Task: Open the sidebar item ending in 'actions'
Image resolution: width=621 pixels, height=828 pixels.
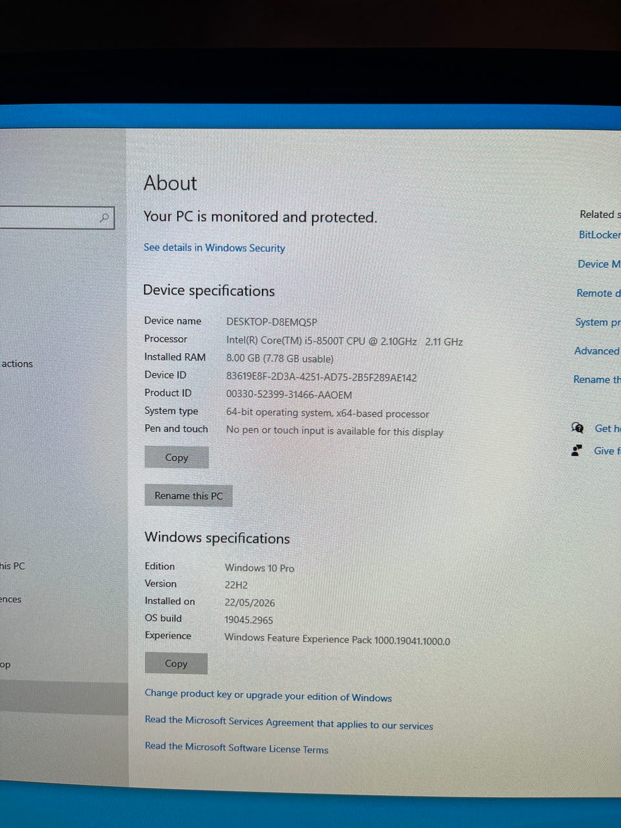Action: coord(17,364)
